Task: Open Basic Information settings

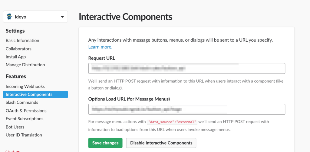Action: tap(22, 40)
